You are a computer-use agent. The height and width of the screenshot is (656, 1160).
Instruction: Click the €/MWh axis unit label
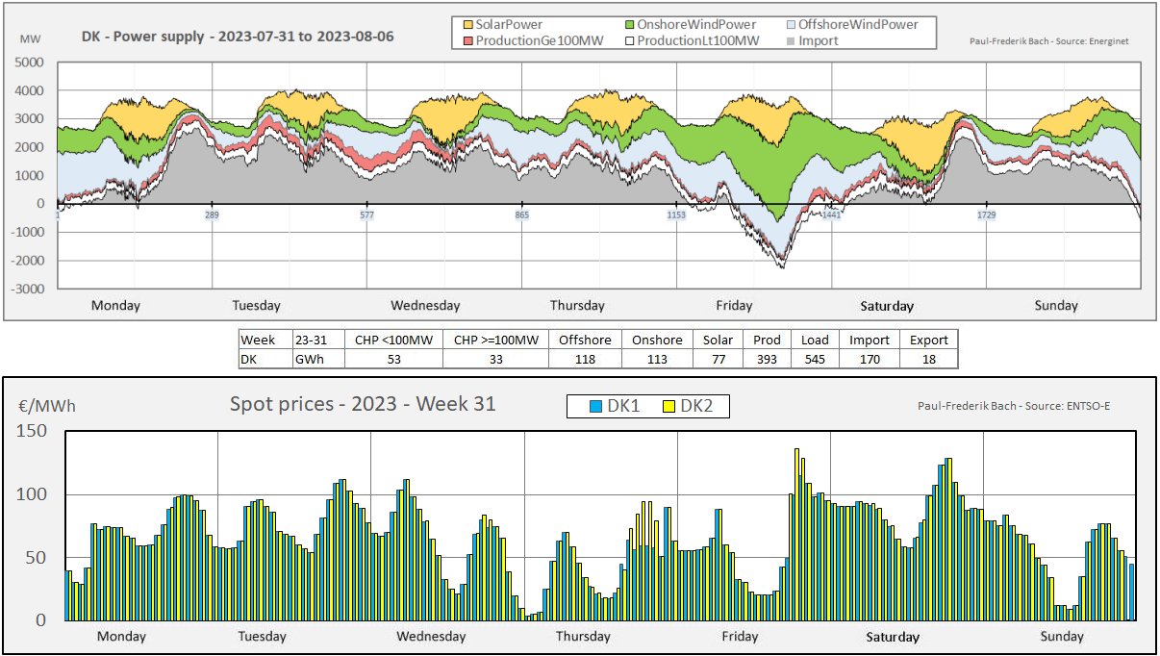coord(47,407)
